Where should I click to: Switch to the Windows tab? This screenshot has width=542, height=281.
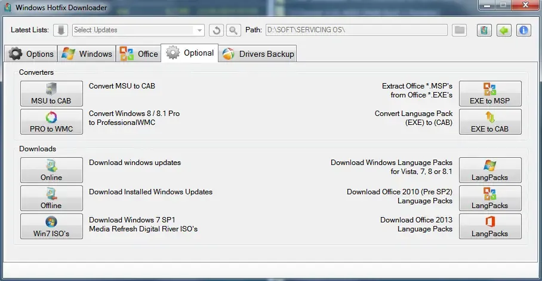click(x=87, y=54)
